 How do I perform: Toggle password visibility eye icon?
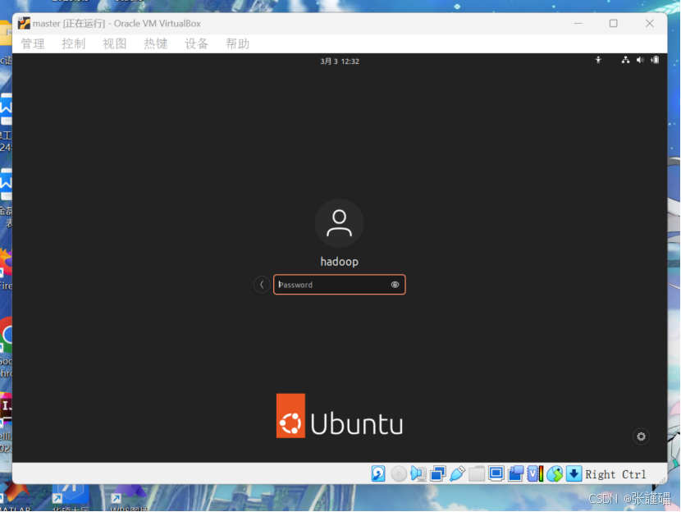click(x=395, y=285)
